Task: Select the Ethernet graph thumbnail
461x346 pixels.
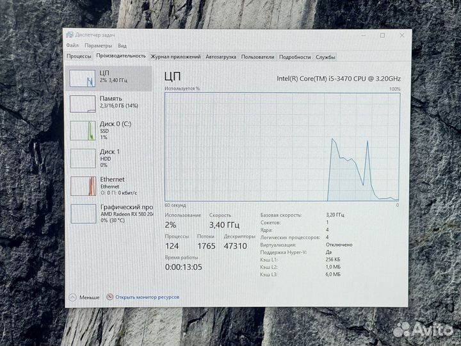Action: point(83,186)
